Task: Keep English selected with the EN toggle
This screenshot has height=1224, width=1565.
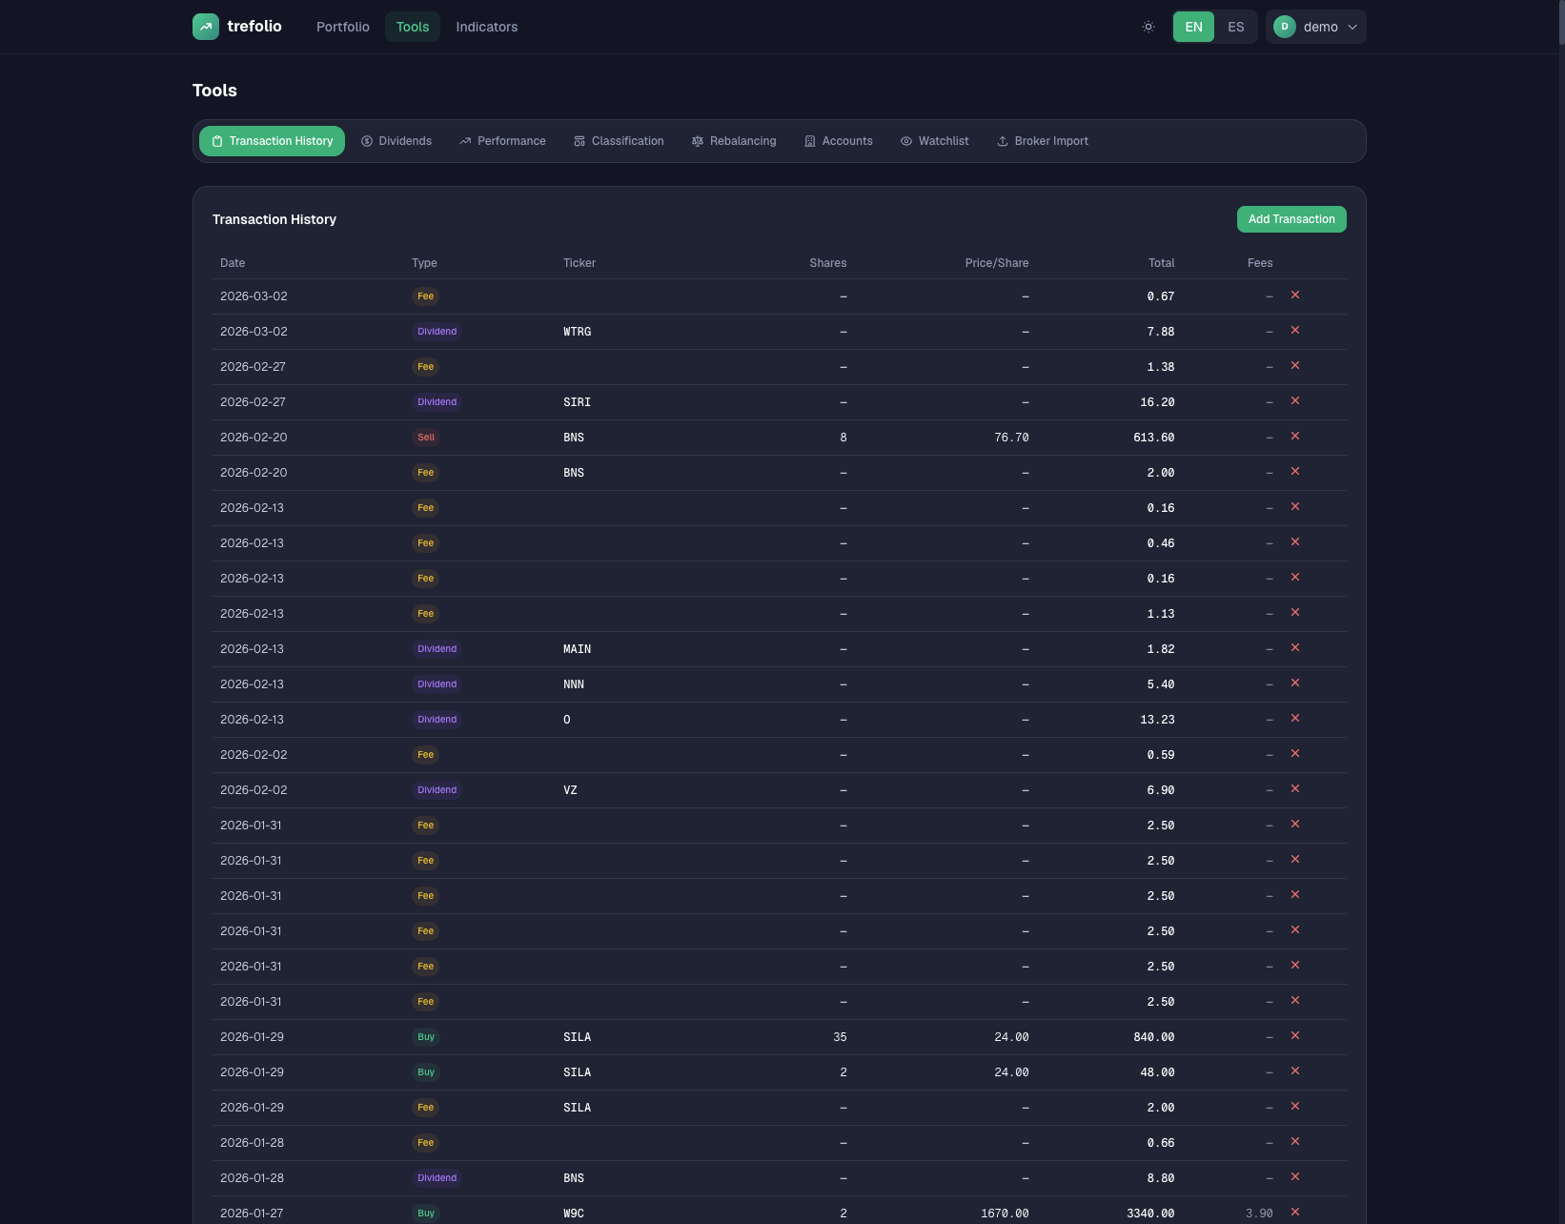Action: (x=1193, y=27)
